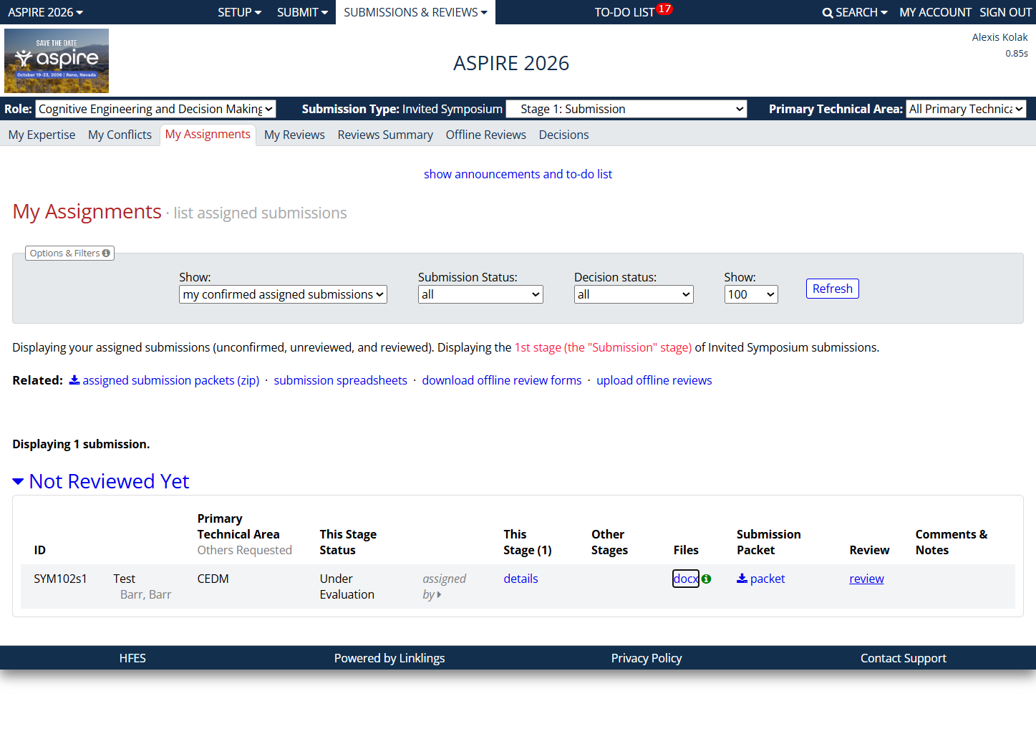Image resolution: width=1036 pixels, height=739 pixels.
Task: Download assigned submission packets (zip)
Action: [x=165, y=380]
